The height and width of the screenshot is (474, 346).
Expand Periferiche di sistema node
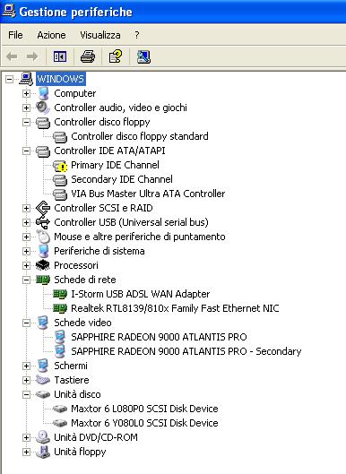click(26, 251)
